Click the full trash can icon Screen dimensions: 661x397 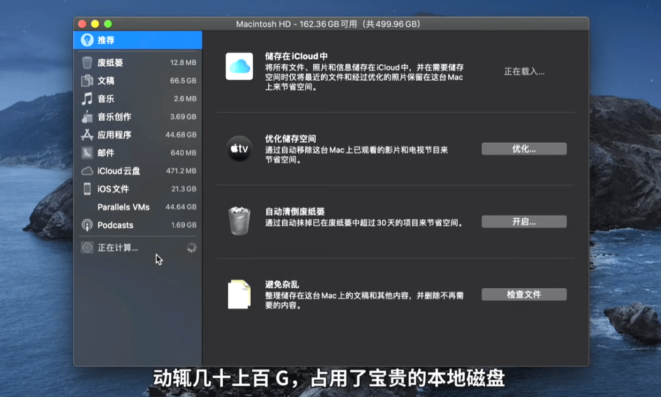tap(239, 221)
